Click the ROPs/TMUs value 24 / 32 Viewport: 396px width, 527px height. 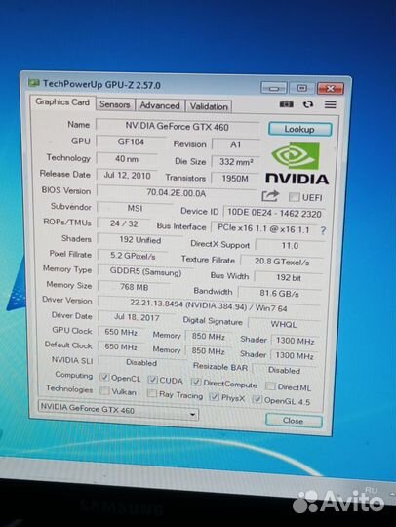click(124, 223)
